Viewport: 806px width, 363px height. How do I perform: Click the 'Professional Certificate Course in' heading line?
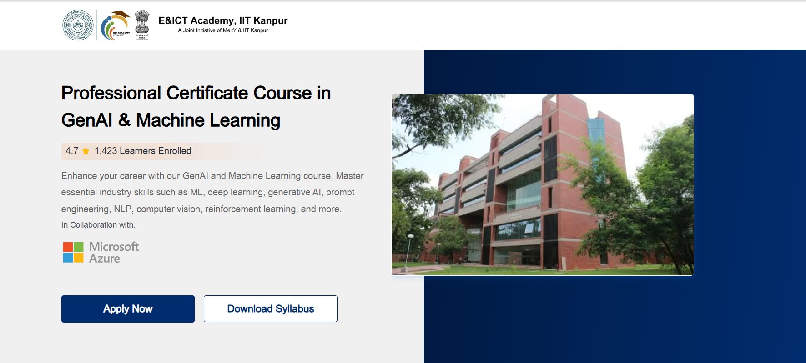(196, 93)
